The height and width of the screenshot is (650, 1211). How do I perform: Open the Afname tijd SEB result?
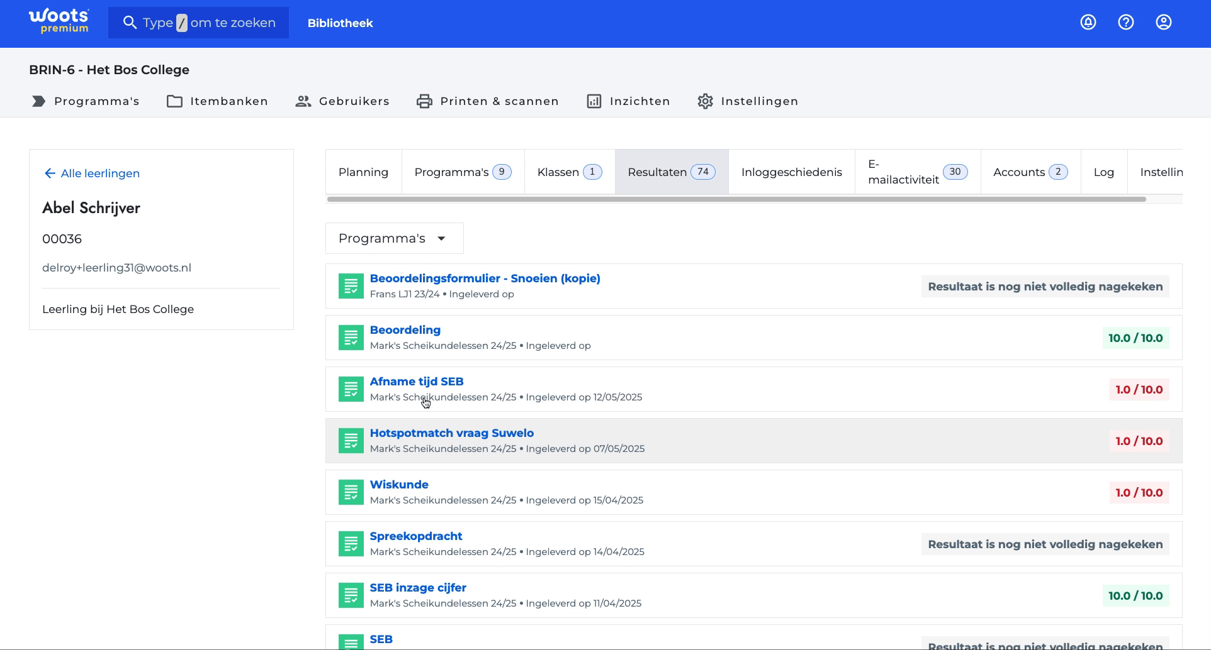[x=417, y=382]
